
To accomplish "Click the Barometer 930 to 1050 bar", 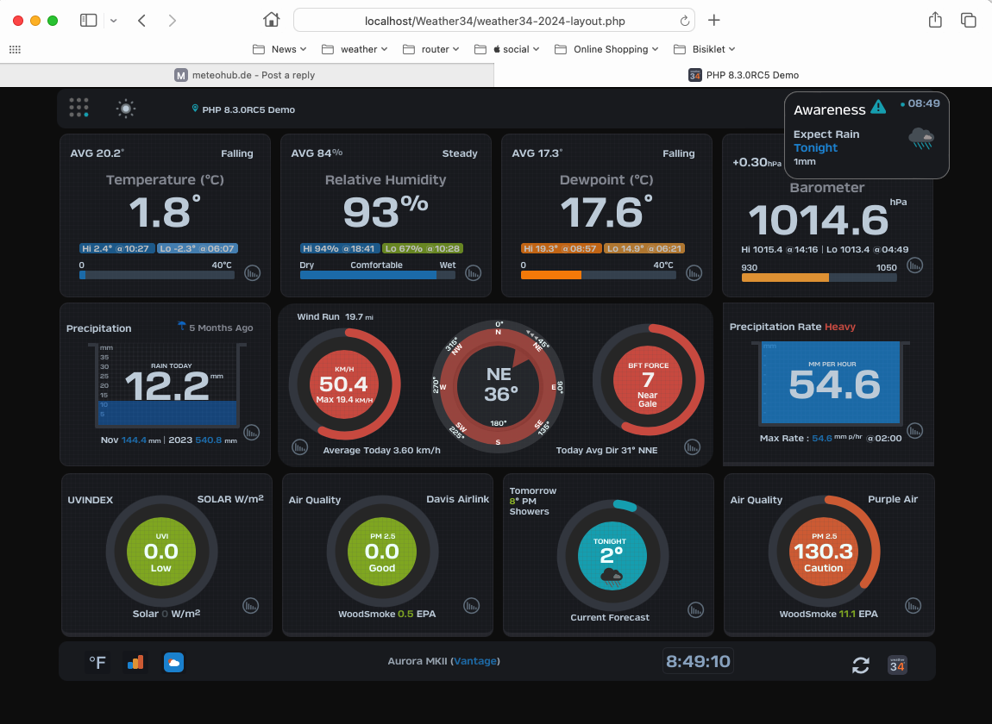I will (x=819, y=278).
